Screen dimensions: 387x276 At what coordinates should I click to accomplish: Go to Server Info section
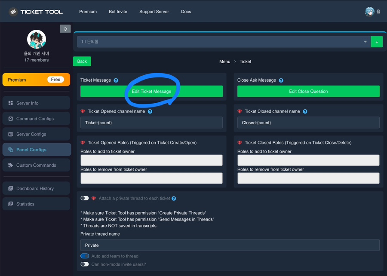[36, 103]
